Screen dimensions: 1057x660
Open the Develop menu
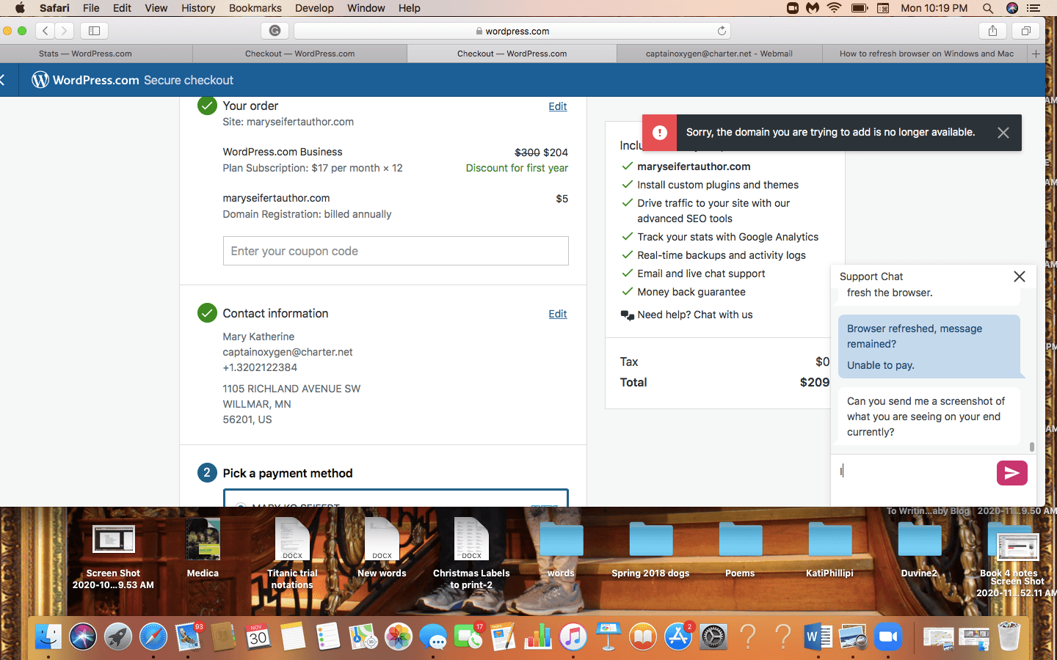[314, 8]
